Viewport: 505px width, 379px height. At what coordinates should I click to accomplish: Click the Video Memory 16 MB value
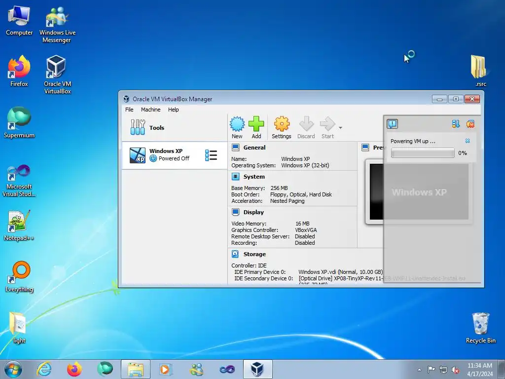tap(302, 224)
